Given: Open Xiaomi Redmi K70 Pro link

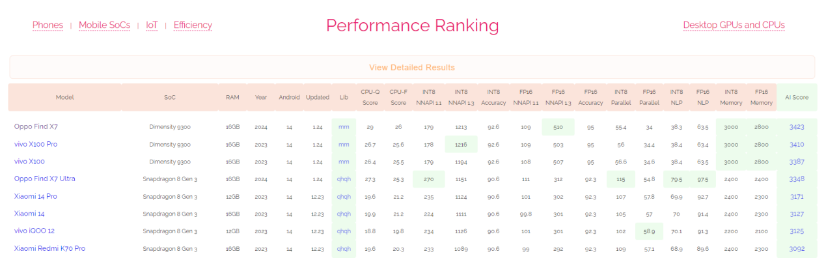Looking at the screenshot, I should point(49,248).
